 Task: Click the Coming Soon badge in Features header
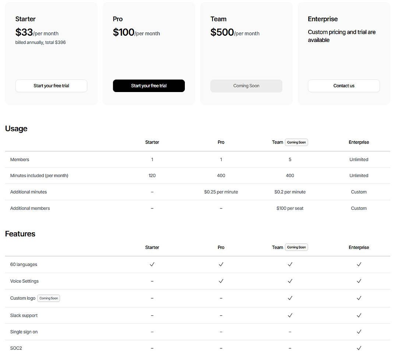point(296,247)
